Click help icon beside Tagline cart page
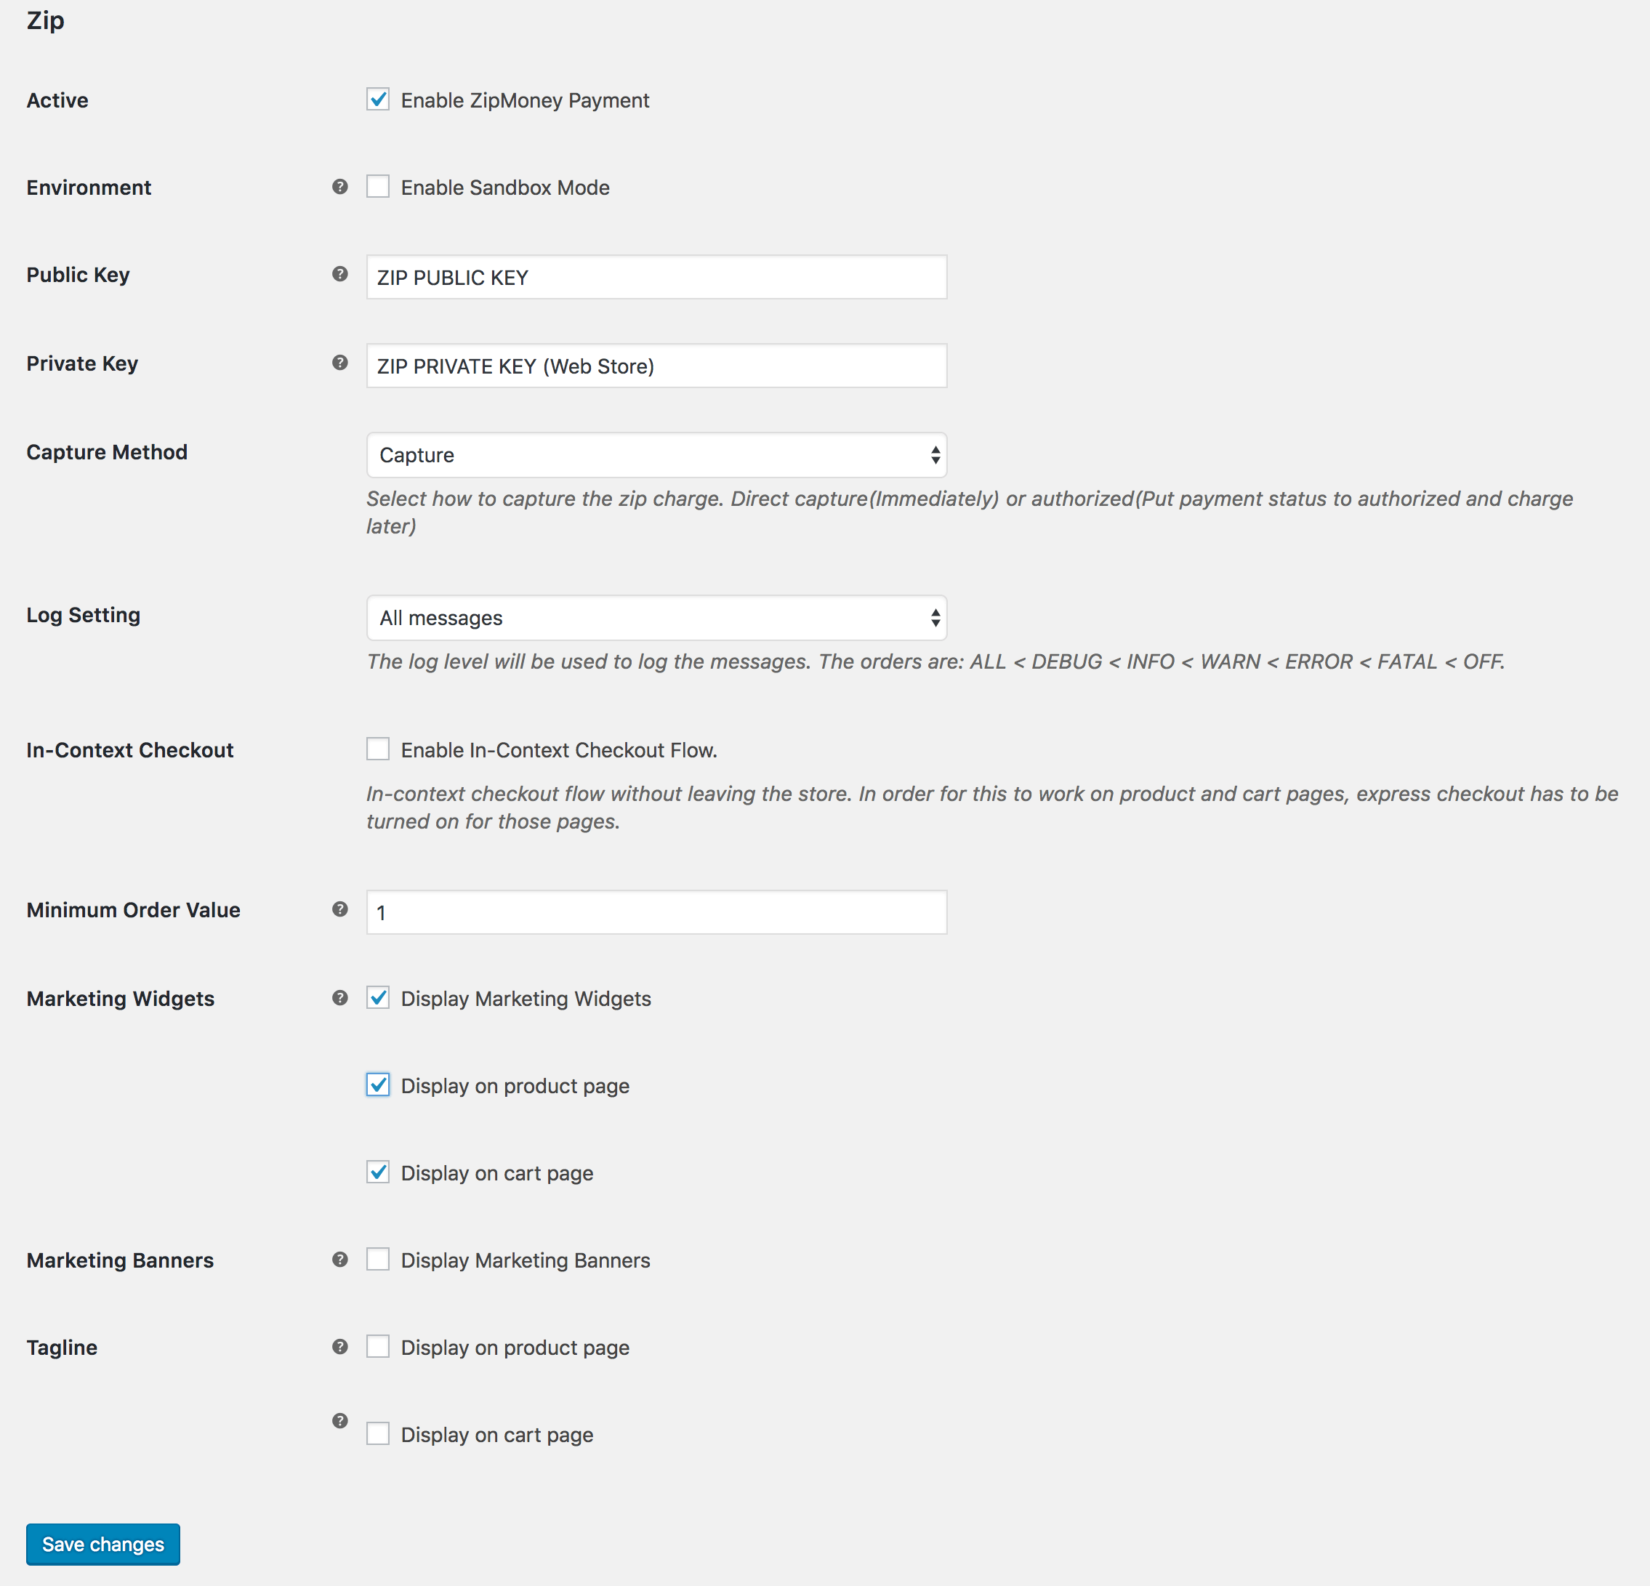 pyautogui.click(x=340, y=1421)
